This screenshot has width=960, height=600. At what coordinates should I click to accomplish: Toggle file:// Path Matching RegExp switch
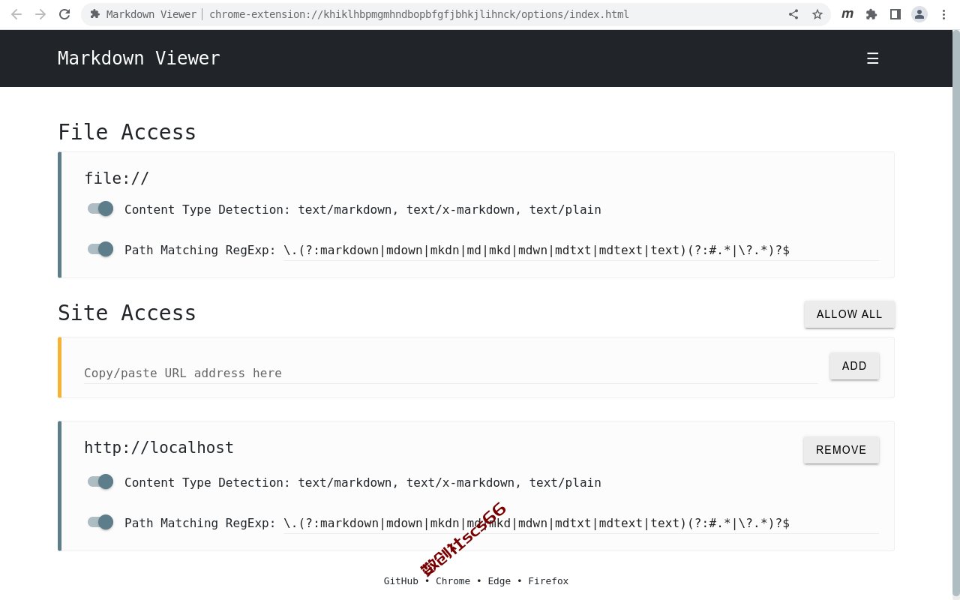click(x=100, y=249)
